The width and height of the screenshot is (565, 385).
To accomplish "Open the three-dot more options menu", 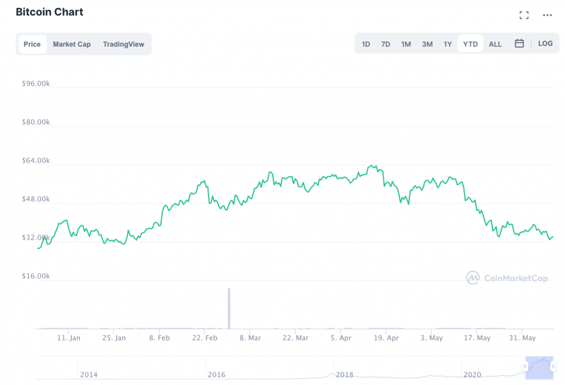I will point(547,15).
